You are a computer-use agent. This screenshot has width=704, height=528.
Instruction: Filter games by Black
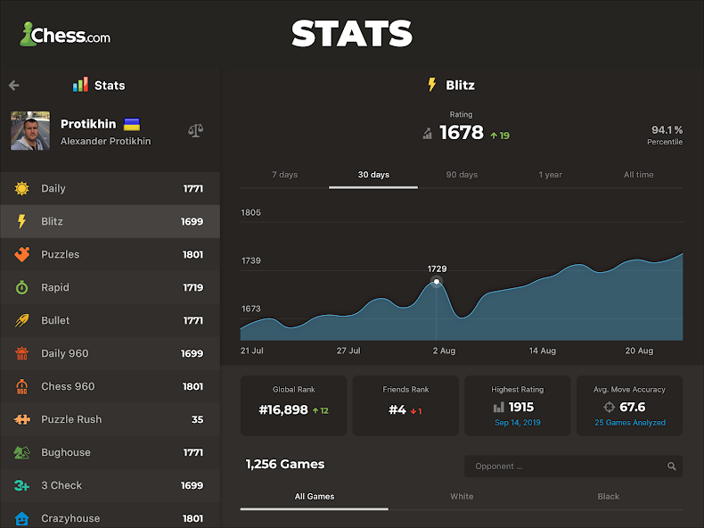pos(609,497)
